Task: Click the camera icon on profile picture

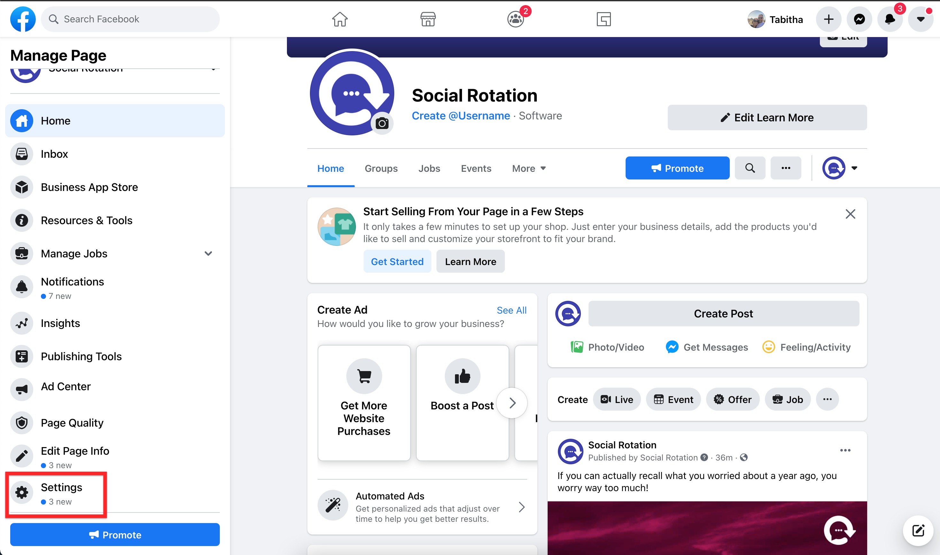Action: (x=382, y=123)
